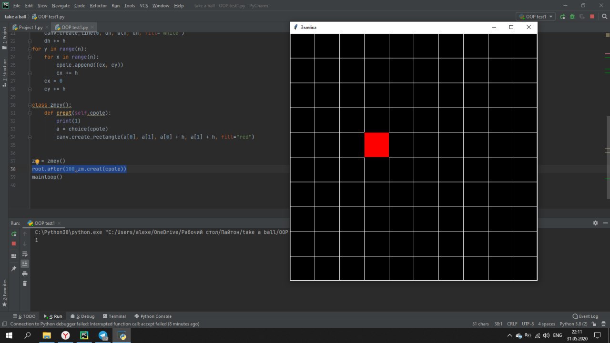Image resolution: width=610 pixels, height=343 pixels.
Task: Click the Debug bug icon in toolbar
Action: 572,16
